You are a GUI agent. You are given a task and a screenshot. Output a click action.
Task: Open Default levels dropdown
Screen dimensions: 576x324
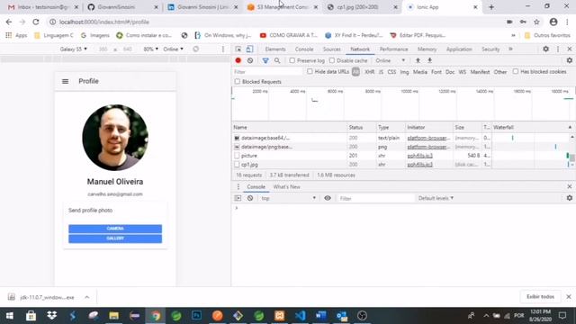[x=436, y=198]
